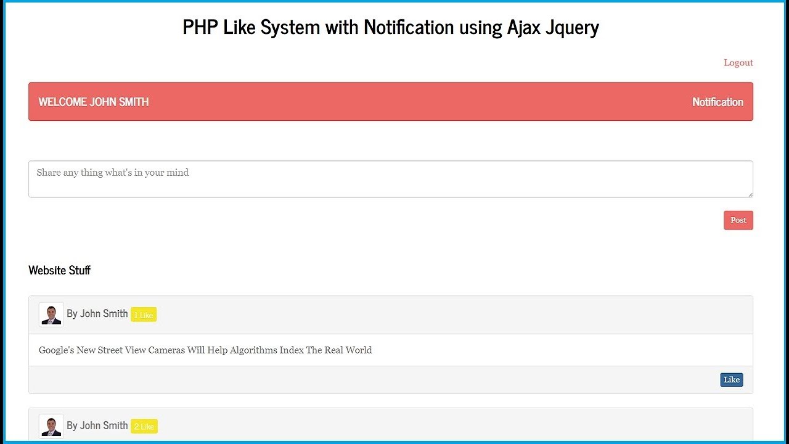Viewport: 789px width, 444px height.
Task: Click the PHP Like System page title
Action: click(x=391, y=27)
